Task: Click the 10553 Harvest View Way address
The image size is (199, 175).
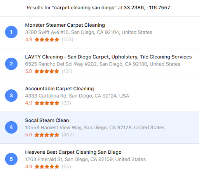Action: click(x=95, y=127)
